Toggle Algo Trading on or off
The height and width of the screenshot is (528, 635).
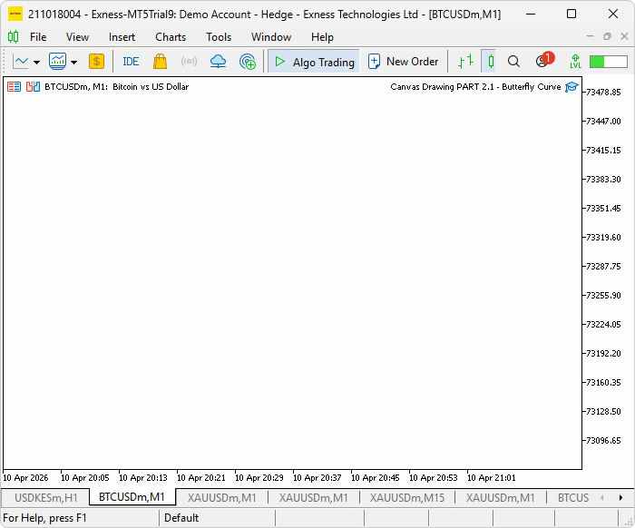click(314, 62)
